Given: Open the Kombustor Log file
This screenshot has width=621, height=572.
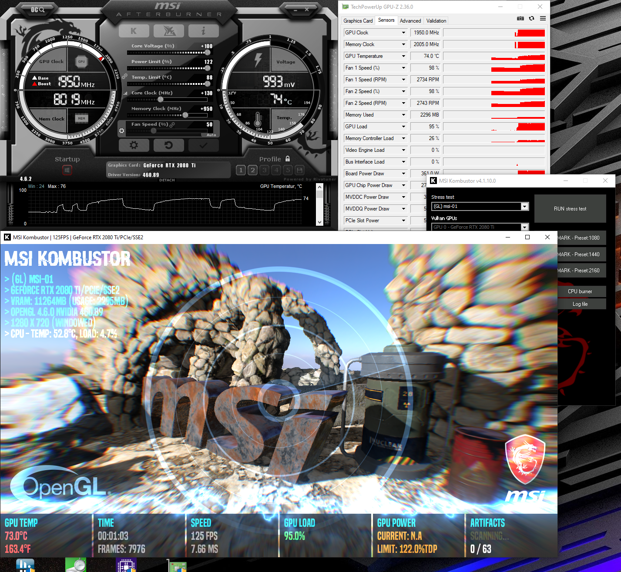Looking at the screenshot, I should [x=582, y=304].
